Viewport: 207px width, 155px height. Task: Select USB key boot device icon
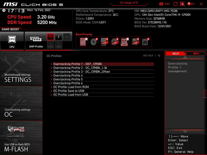pyautogui.click(x=125, y=42)
